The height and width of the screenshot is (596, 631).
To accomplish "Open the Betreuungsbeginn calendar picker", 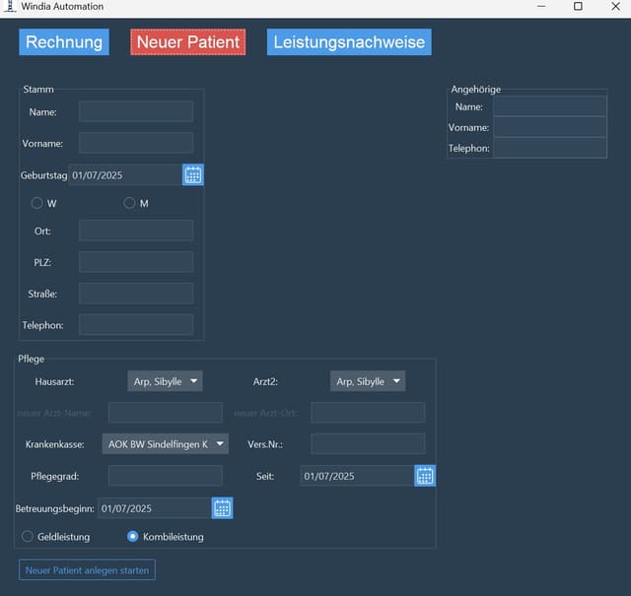I will tap(222, 508).
